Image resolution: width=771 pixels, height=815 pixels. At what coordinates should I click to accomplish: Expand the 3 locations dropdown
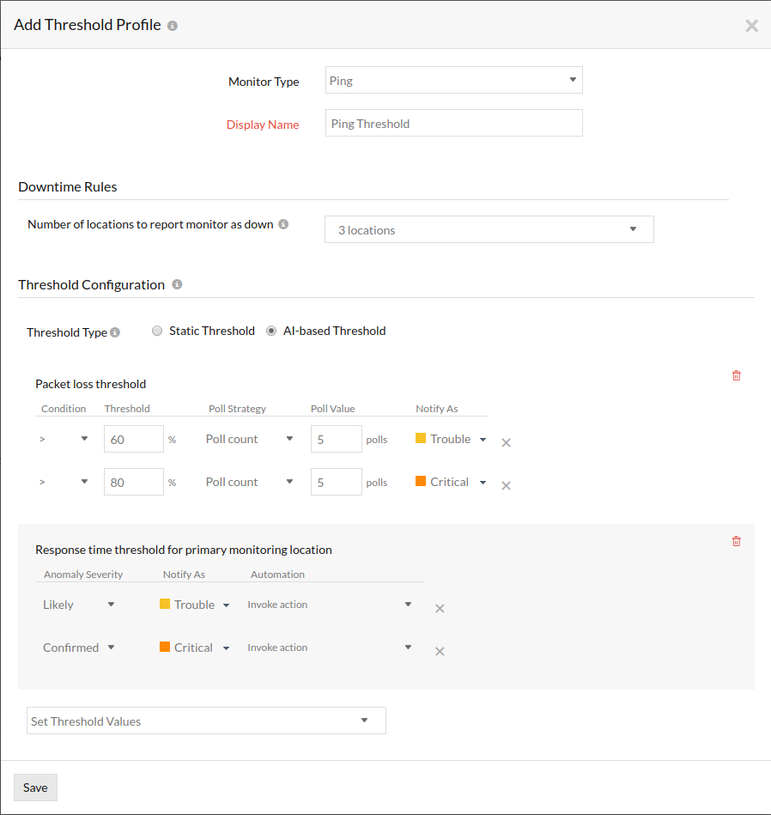click(x=489, y=230)
